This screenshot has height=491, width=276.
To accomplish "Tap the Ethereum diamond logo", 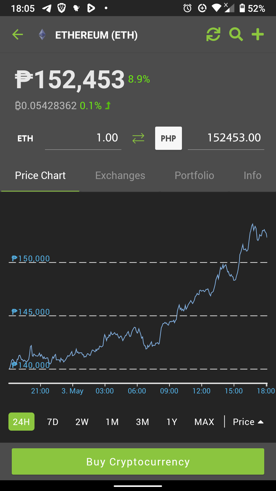I will [x=42, y=35].
